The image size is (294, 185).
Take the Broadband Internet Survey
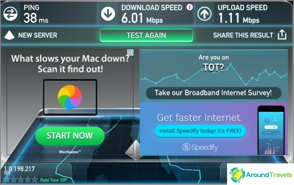[x=214, y=93]
